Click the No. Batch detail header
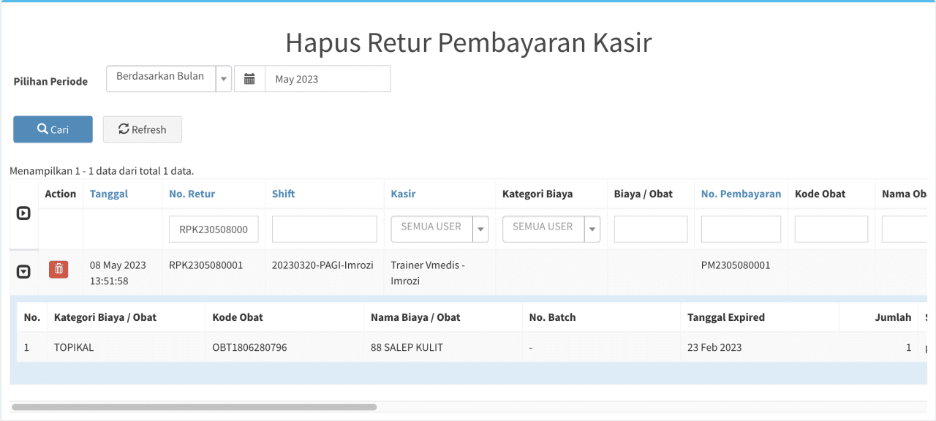This screenshot has width=936, height=421. [x=552, y=317]
